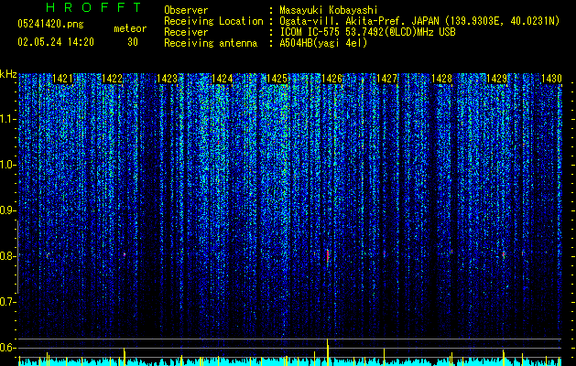Click the Receiver label
This screenshot has width=576, height=366.
[186, 32]
